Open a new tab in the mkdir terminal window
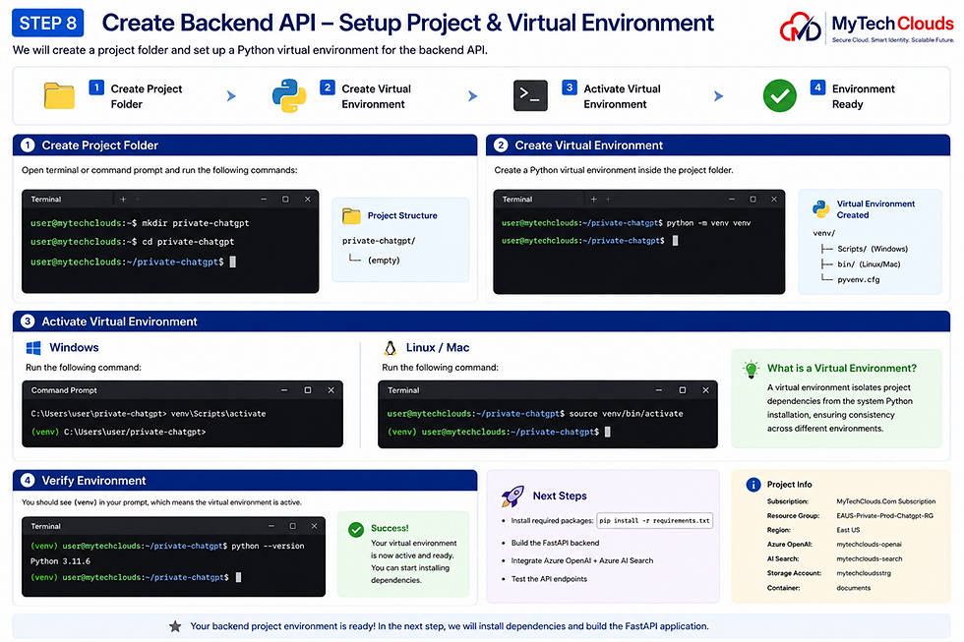 pyautogui.click(x=123, y=199)
